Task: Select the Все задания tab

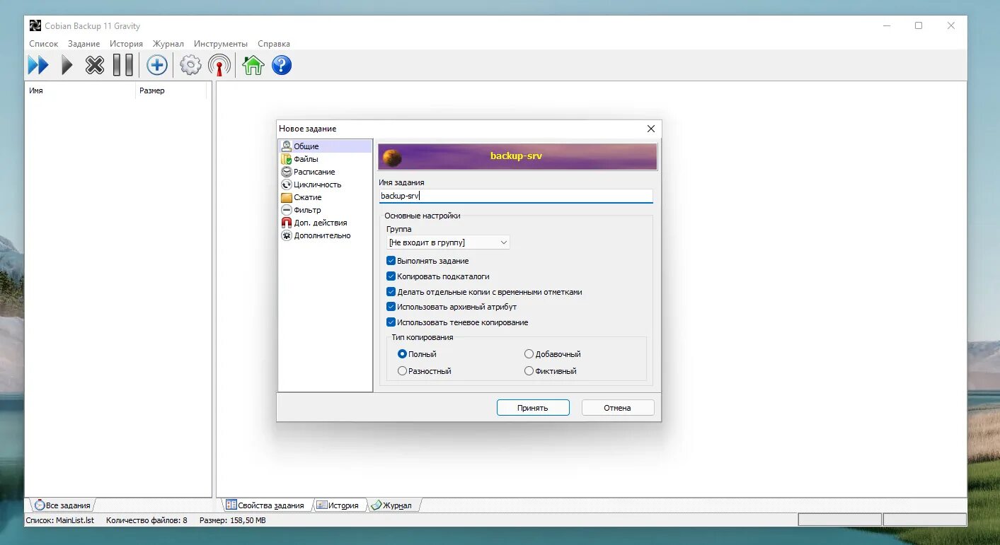Action: (62, 505)
